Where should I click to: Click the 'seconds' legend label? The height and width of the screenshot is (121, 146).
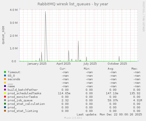point(14,79)
